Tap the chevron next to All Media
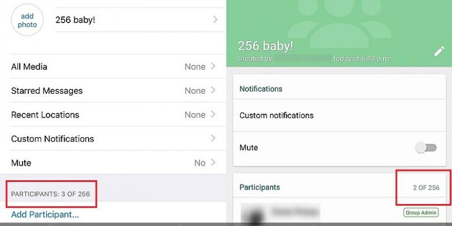 (213, 66)
